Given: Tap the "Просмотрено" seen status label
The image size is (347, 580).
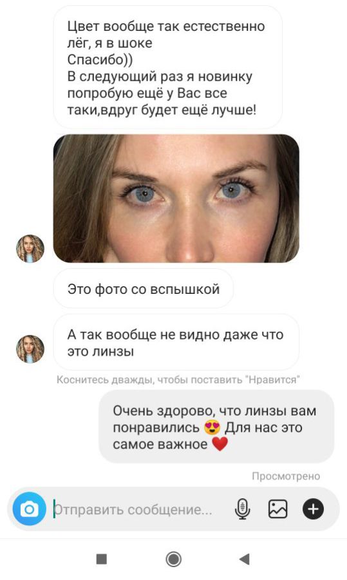Looking at the screenshot, I should tap(286, 476).
